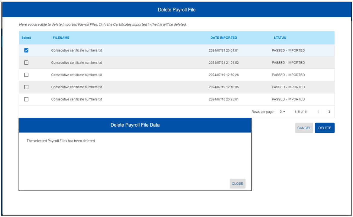Click the 'Payroll Files has been deleted' message
The image size is (353, 217).
[61, 141]
